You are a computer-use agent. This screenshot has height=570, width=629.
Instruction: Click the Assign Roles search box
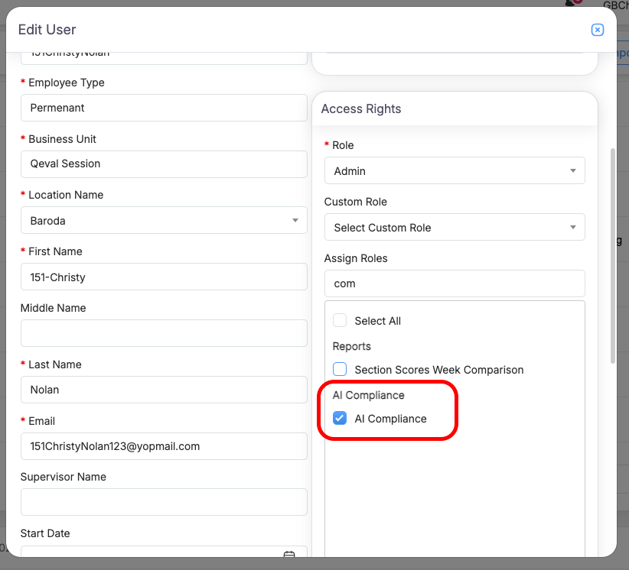(x=455, y=283)
